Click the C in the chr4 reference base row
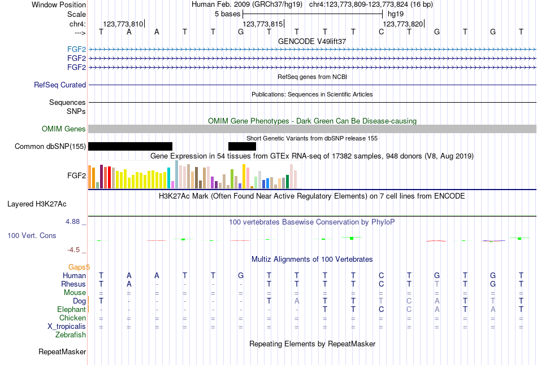This screenshot has height=365, width=537. tap(381, 32)
